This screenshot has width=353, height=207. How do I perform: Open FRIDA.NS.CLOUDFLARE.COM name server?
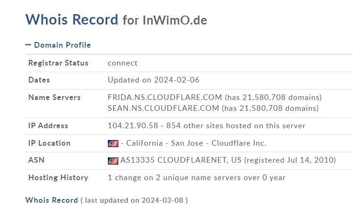tap(165, 97)
